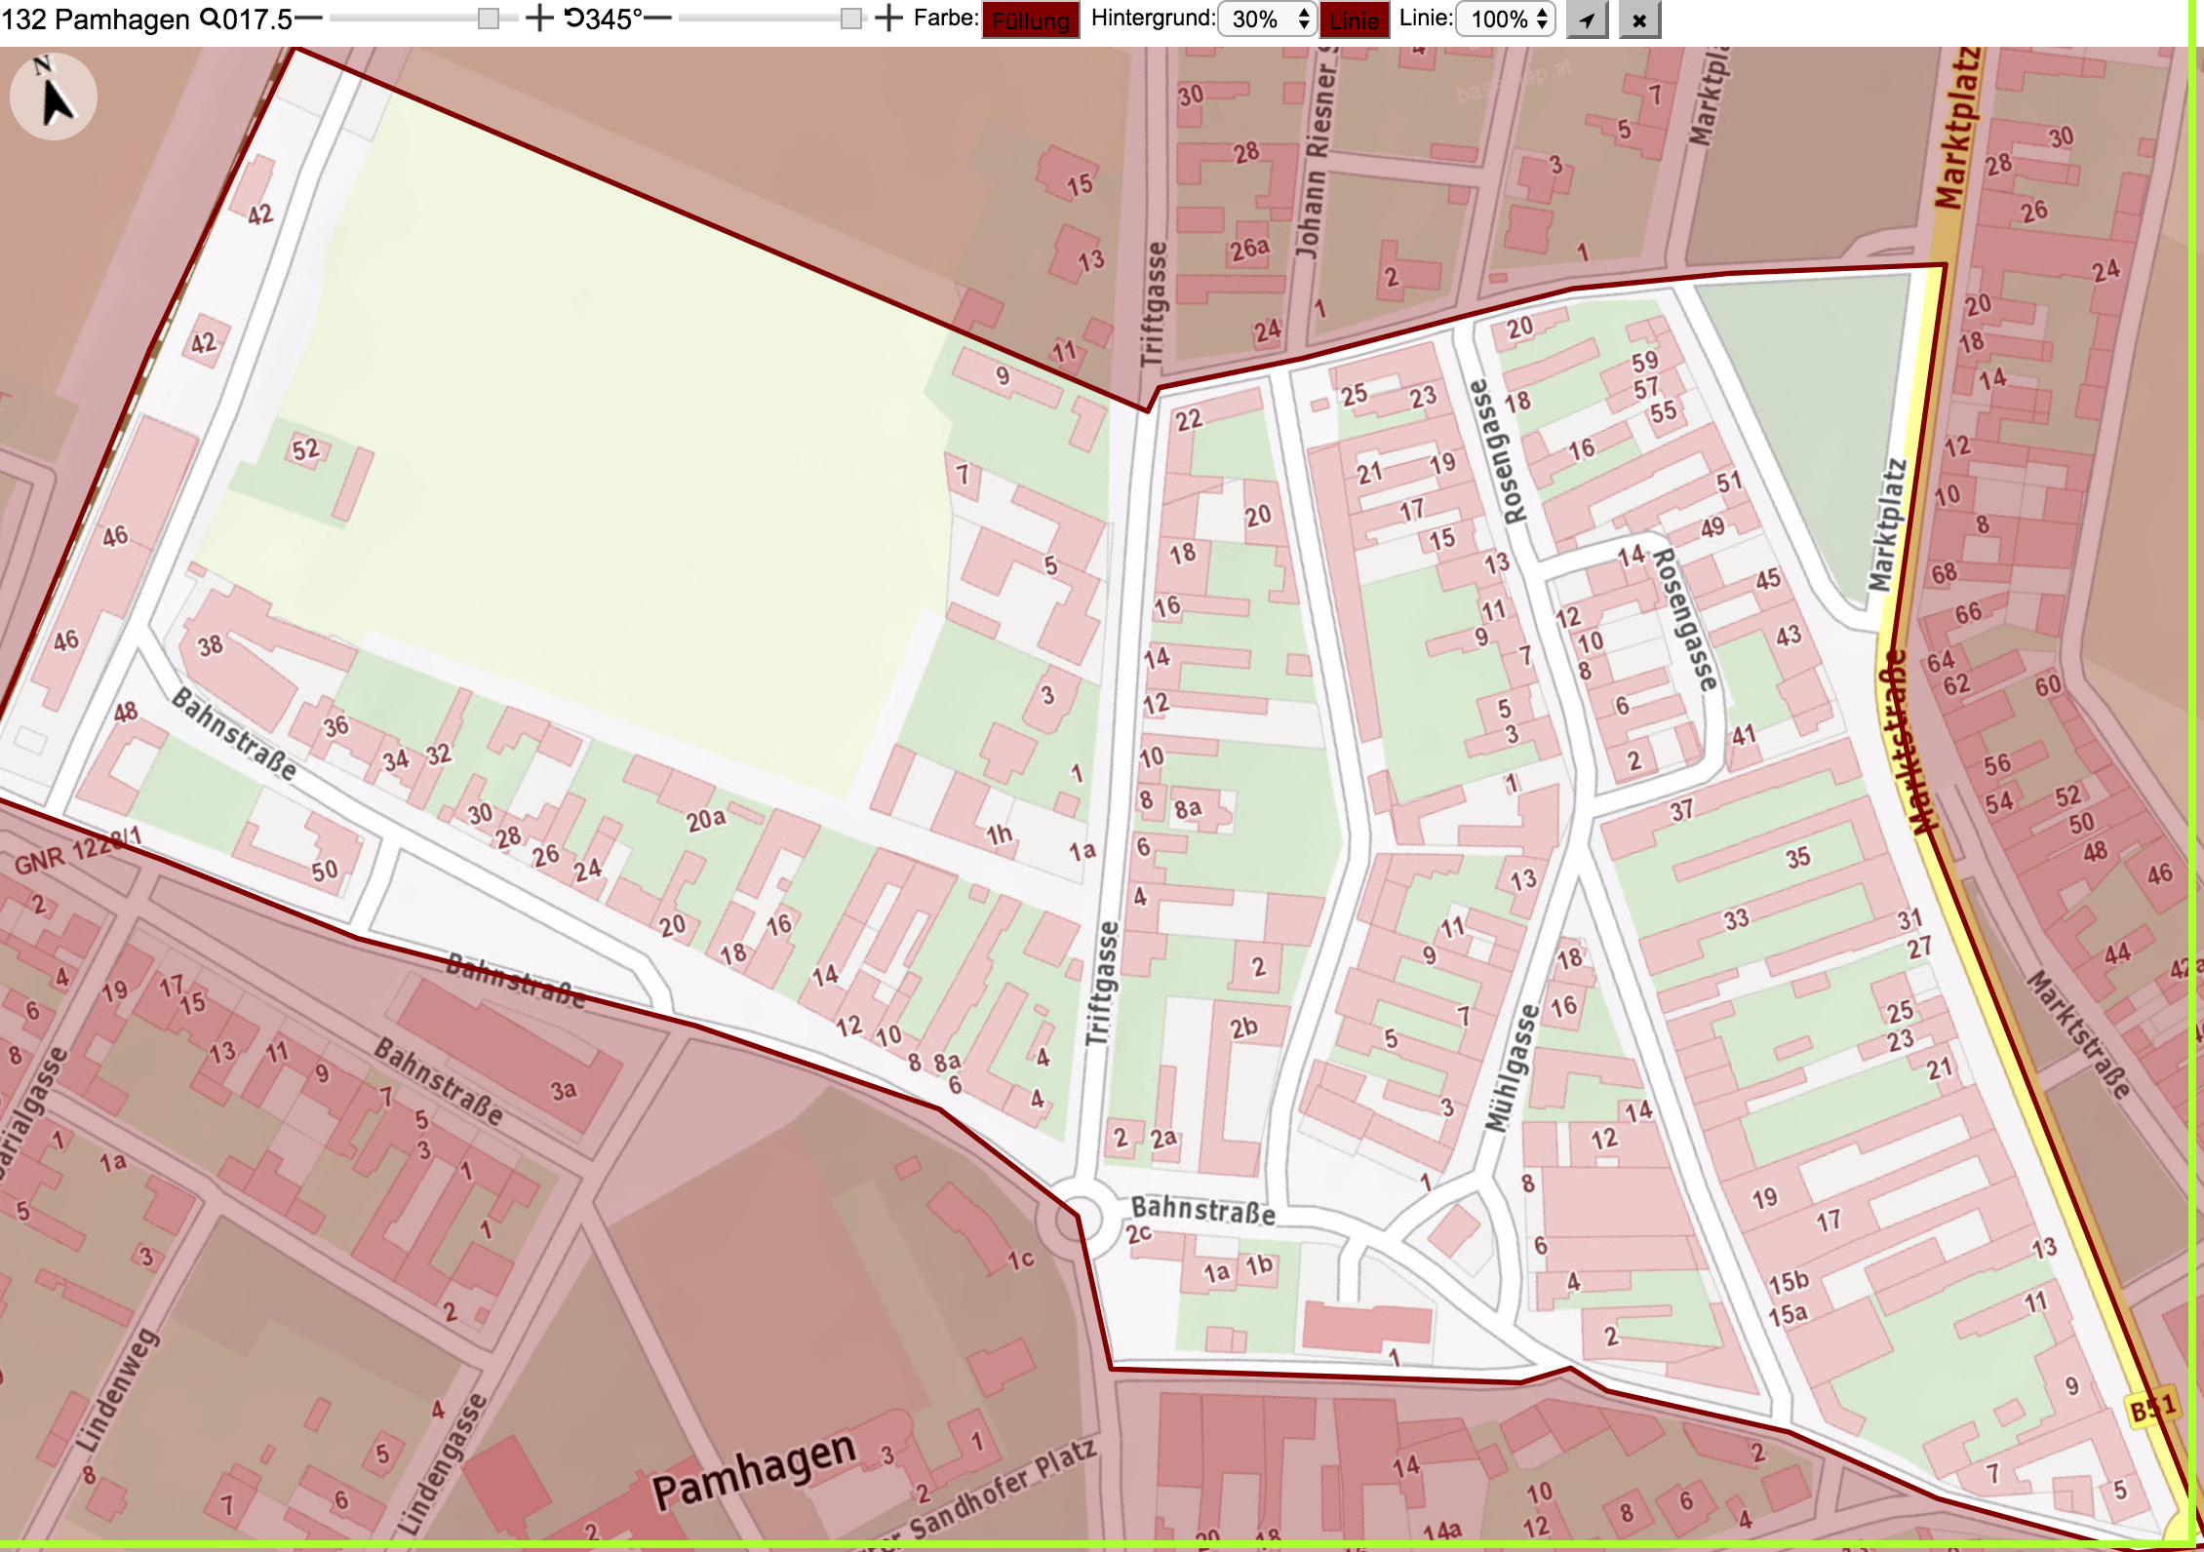Click the rotate counterclockwise icon
Viewport: 2204px width, 1552px height.
[x=574, y=19]
